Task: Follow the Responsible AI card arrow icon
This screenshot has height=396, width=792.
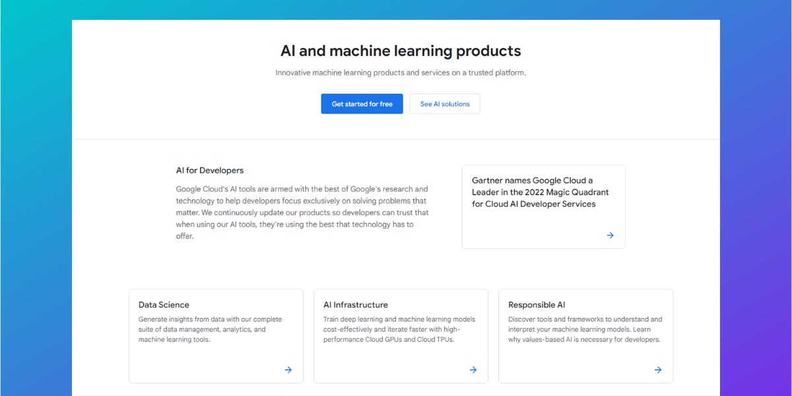Action: (x=657, y=370)
